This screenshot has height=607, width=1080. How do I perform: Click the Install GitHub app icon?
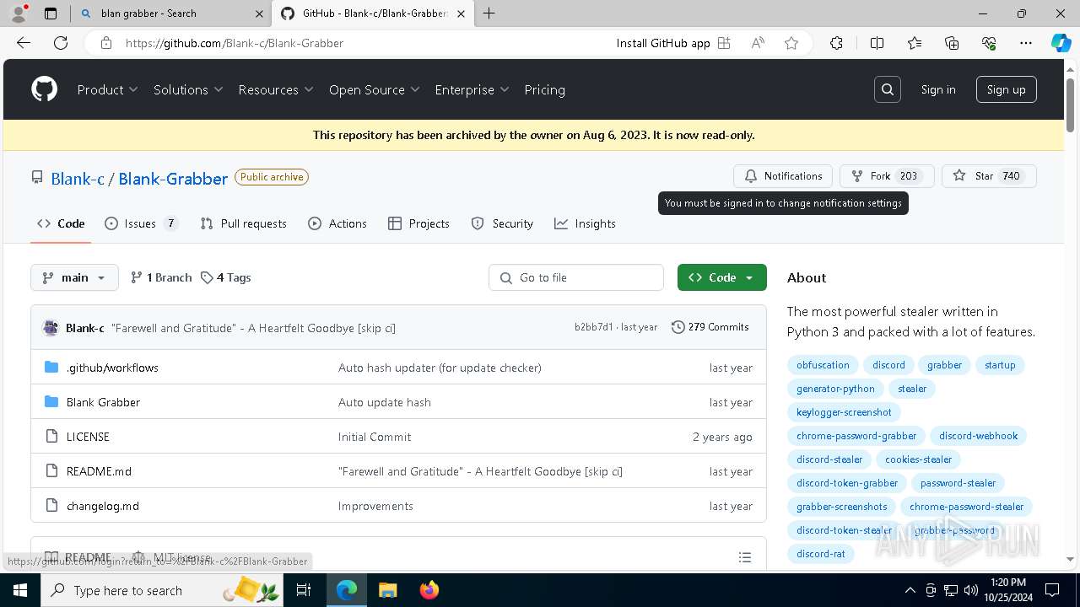click(x=724, y=43)
